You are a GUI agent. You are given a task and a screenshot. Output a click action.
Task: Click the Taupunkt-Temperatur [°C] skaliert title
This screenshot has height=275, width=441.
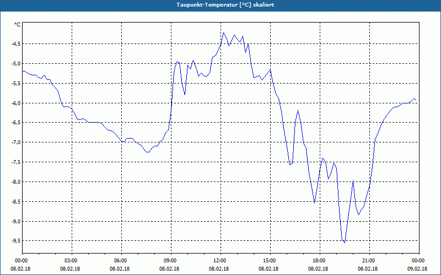point(225,5)
